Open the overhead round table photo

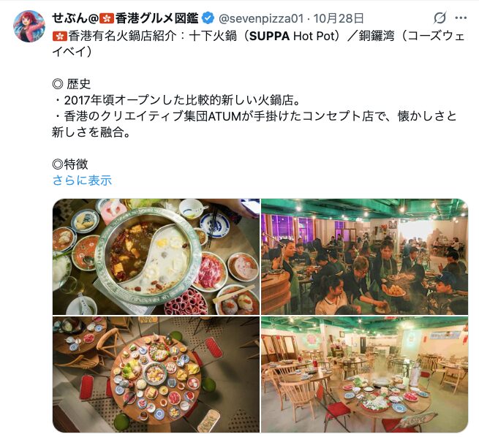coord(156,374)
